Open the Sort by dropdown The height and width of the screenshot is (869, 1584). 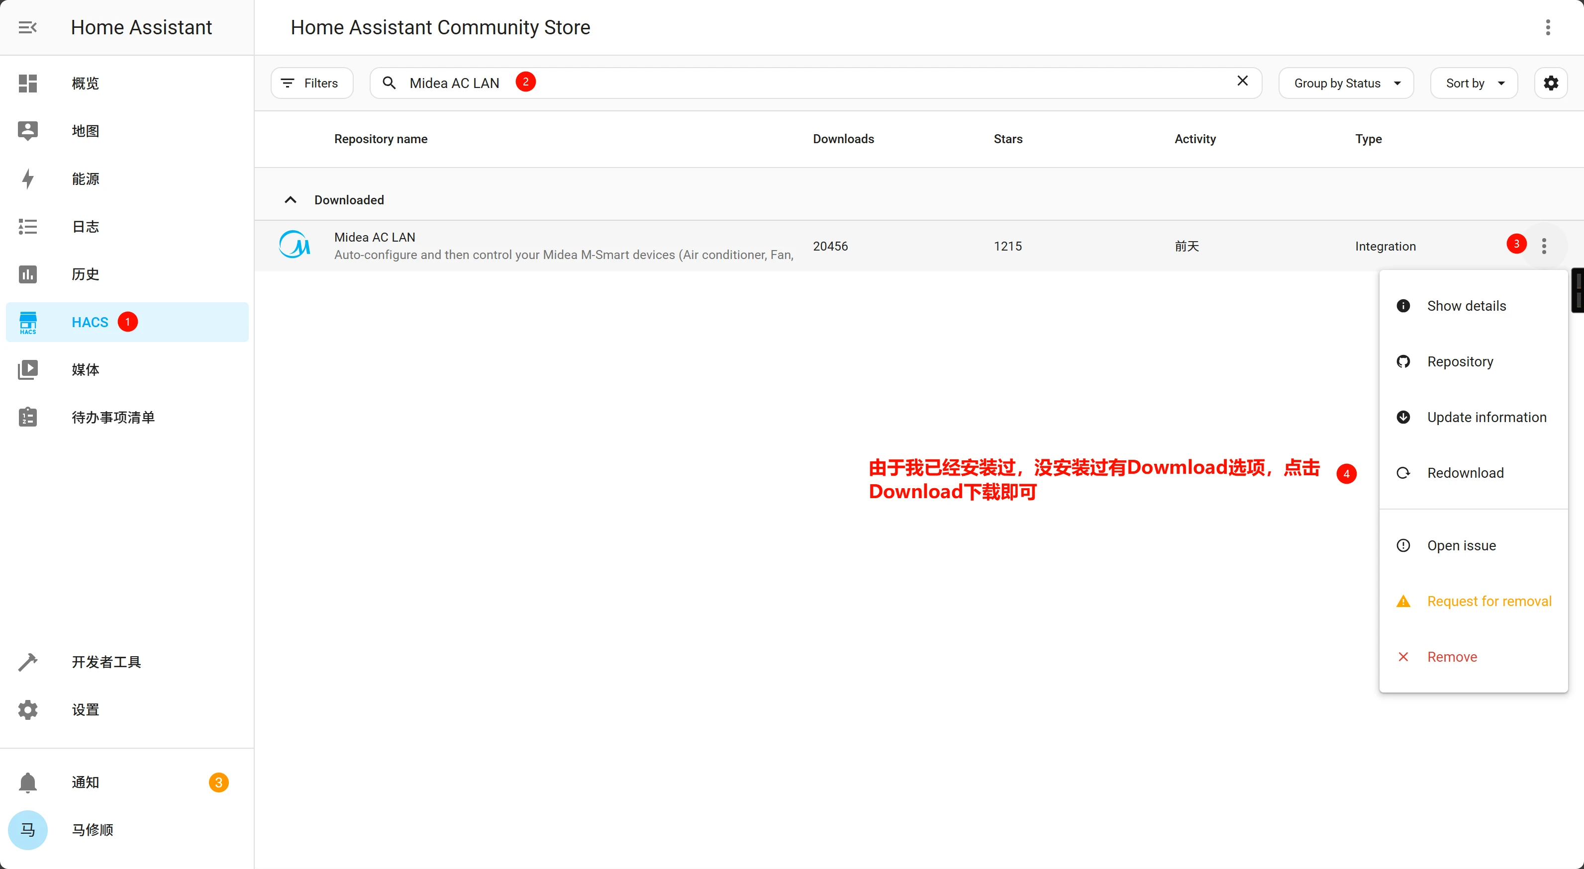[1474, 83]
